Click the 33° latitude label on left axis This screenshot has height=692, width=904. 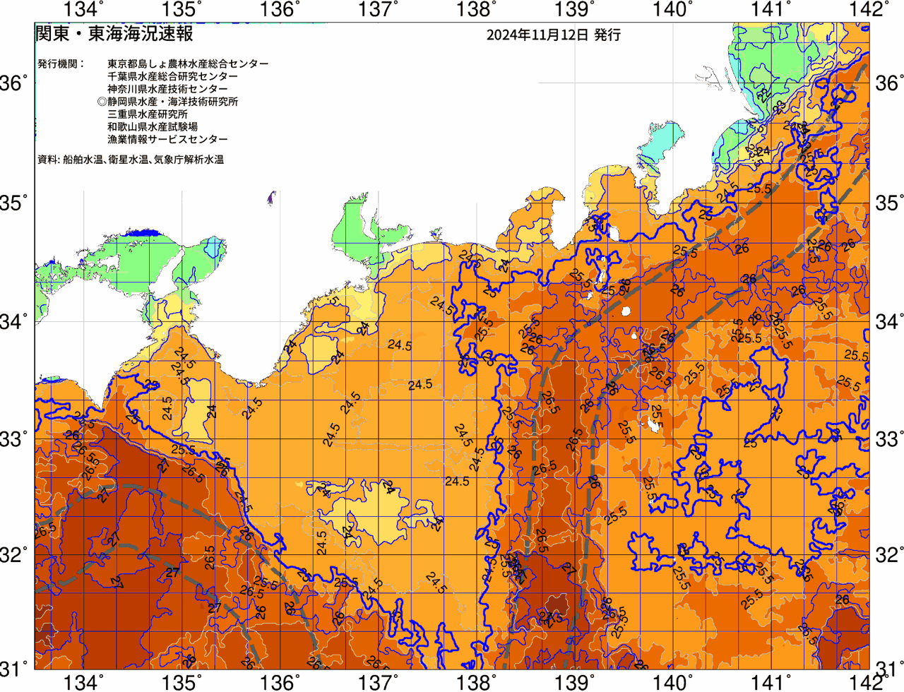tap(15, 439)
